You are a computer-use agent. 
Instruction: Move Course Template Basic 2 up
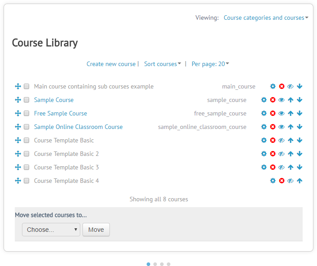click(291, 154)
